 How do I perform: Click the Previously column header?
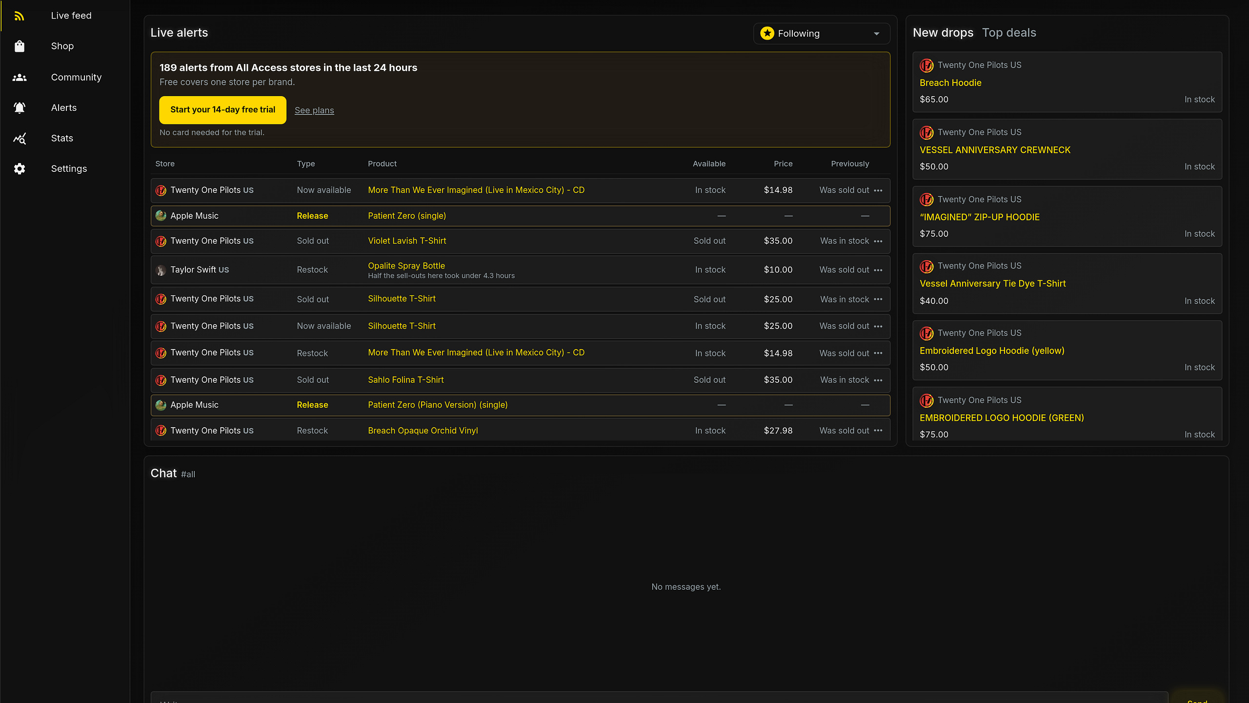850,164
